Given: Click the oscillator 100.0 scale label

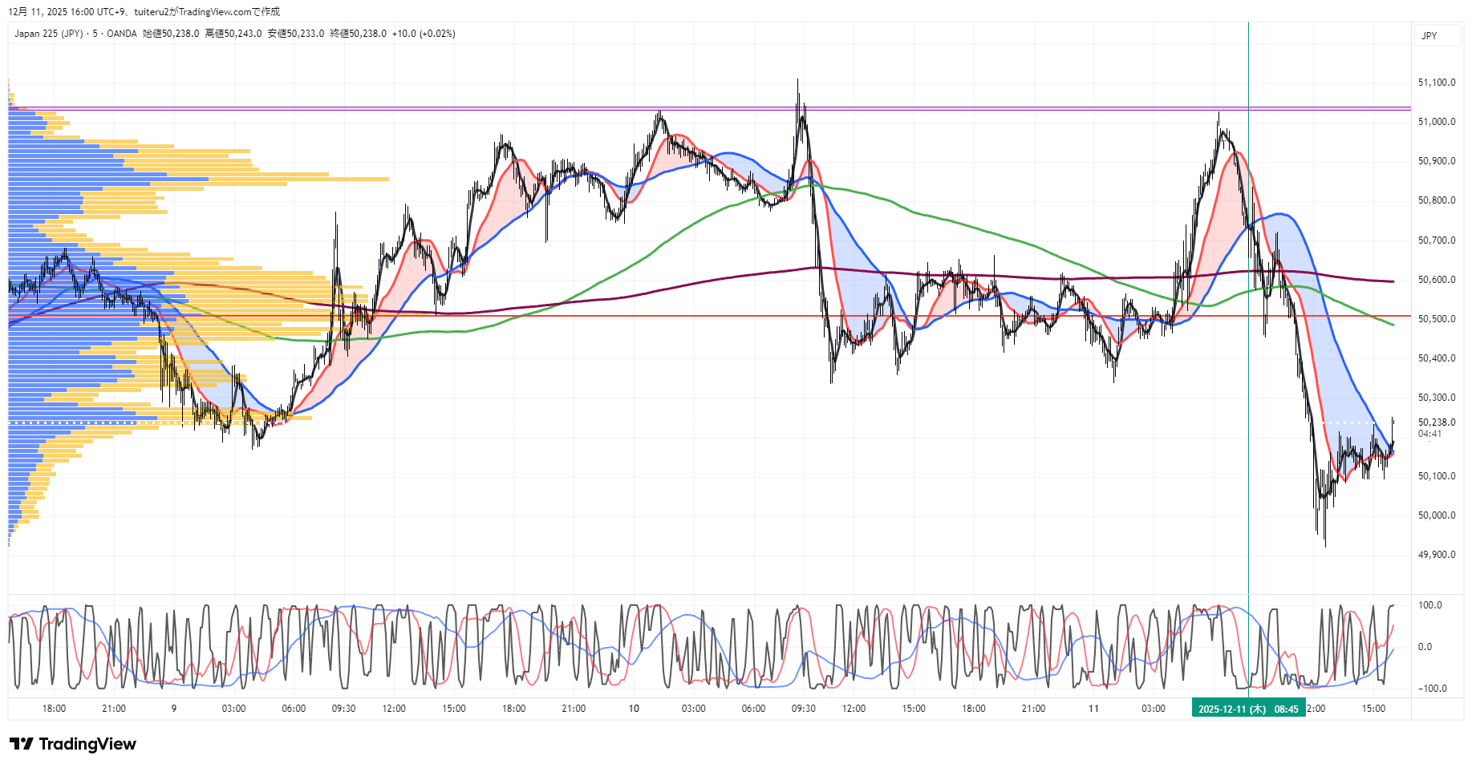Looking at the screenshot, I should (x=1429, y=605).
